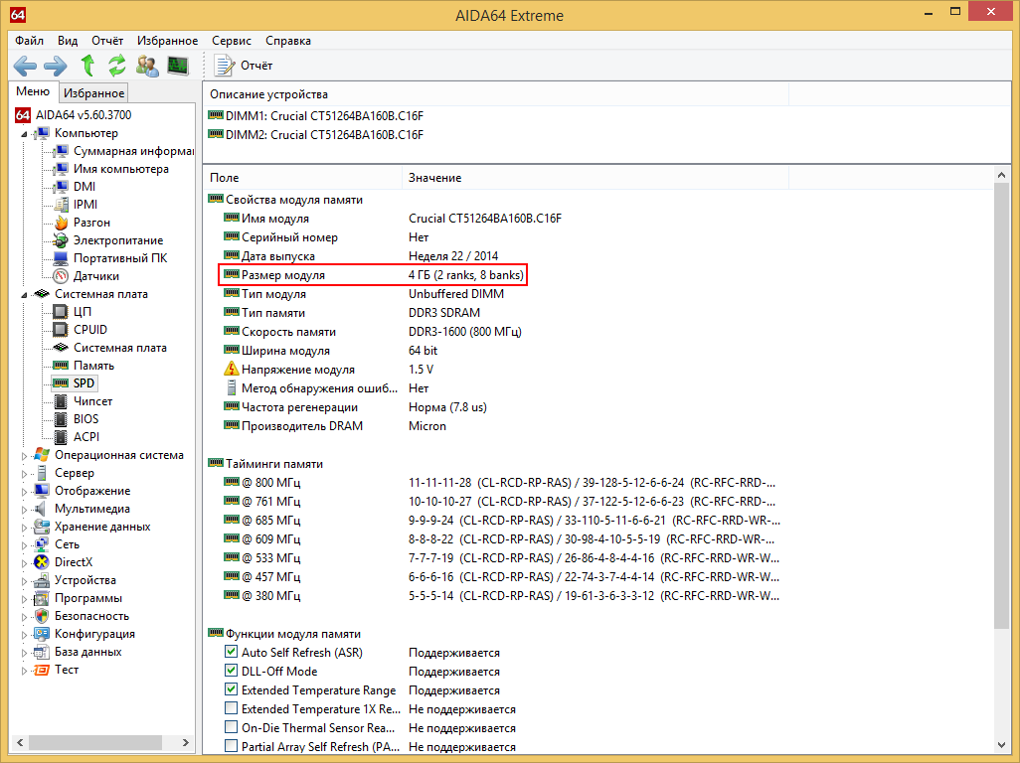Click the Refresh toolbar icon
This screenshot has width=1020, height=763.
point(117,66)
